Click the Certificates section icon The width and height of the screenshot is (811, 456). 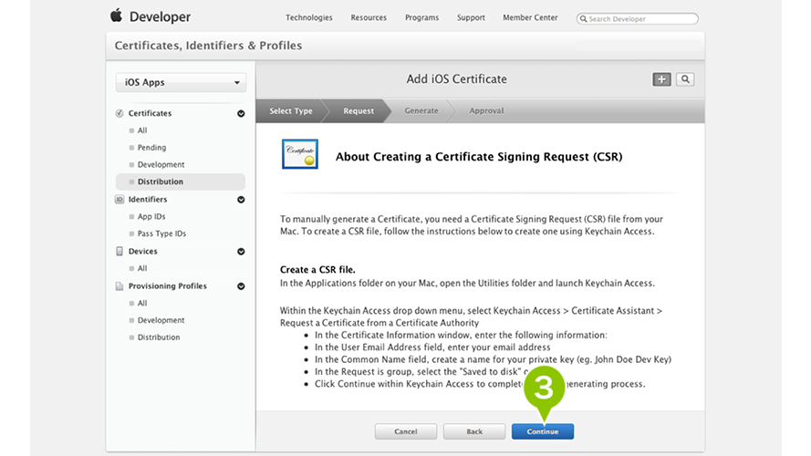pos(120,113)
